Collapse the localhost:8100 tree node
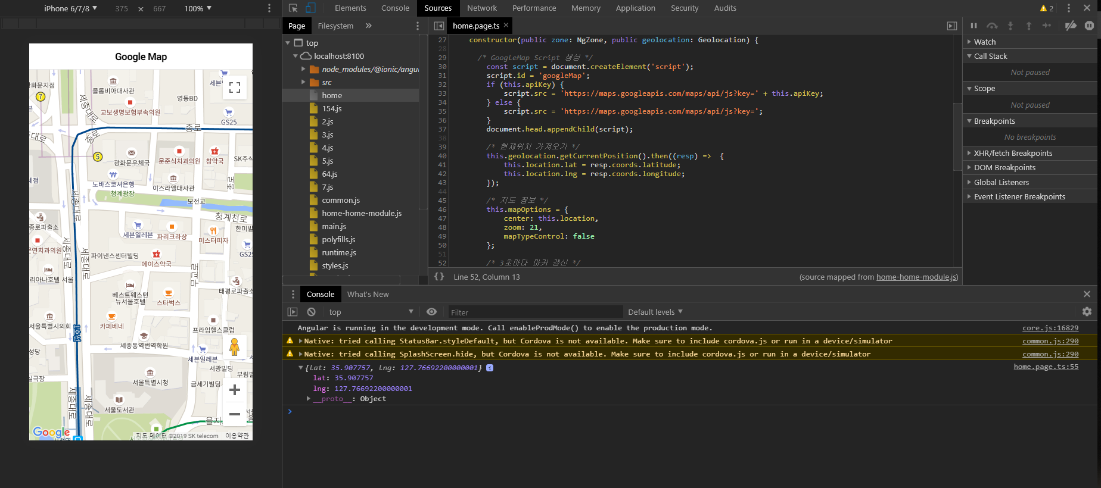 pos(295,56)
